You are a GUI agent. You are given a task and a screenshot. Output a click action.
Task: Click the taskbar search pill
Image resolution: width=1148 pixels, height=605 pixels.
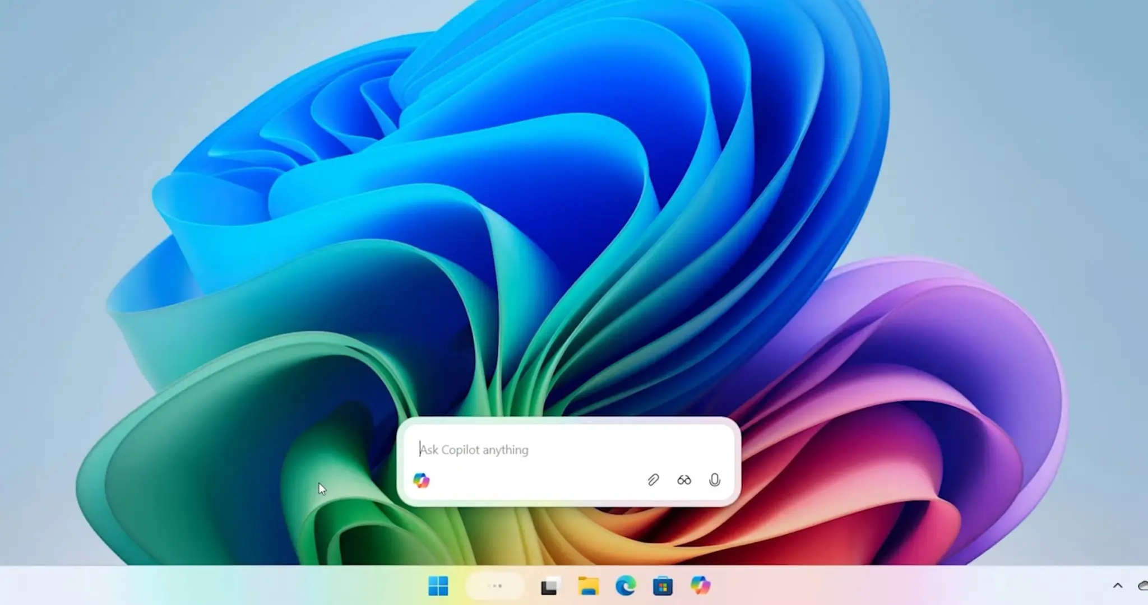(495, 586)
